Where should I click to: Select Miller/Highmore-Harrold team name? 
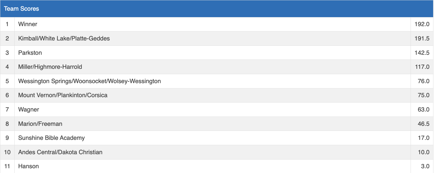point(50,67)
